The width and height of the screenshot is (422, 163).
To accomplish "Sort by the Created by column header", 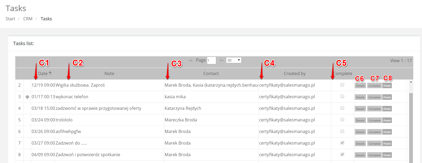I will click(x=295, y=74).
